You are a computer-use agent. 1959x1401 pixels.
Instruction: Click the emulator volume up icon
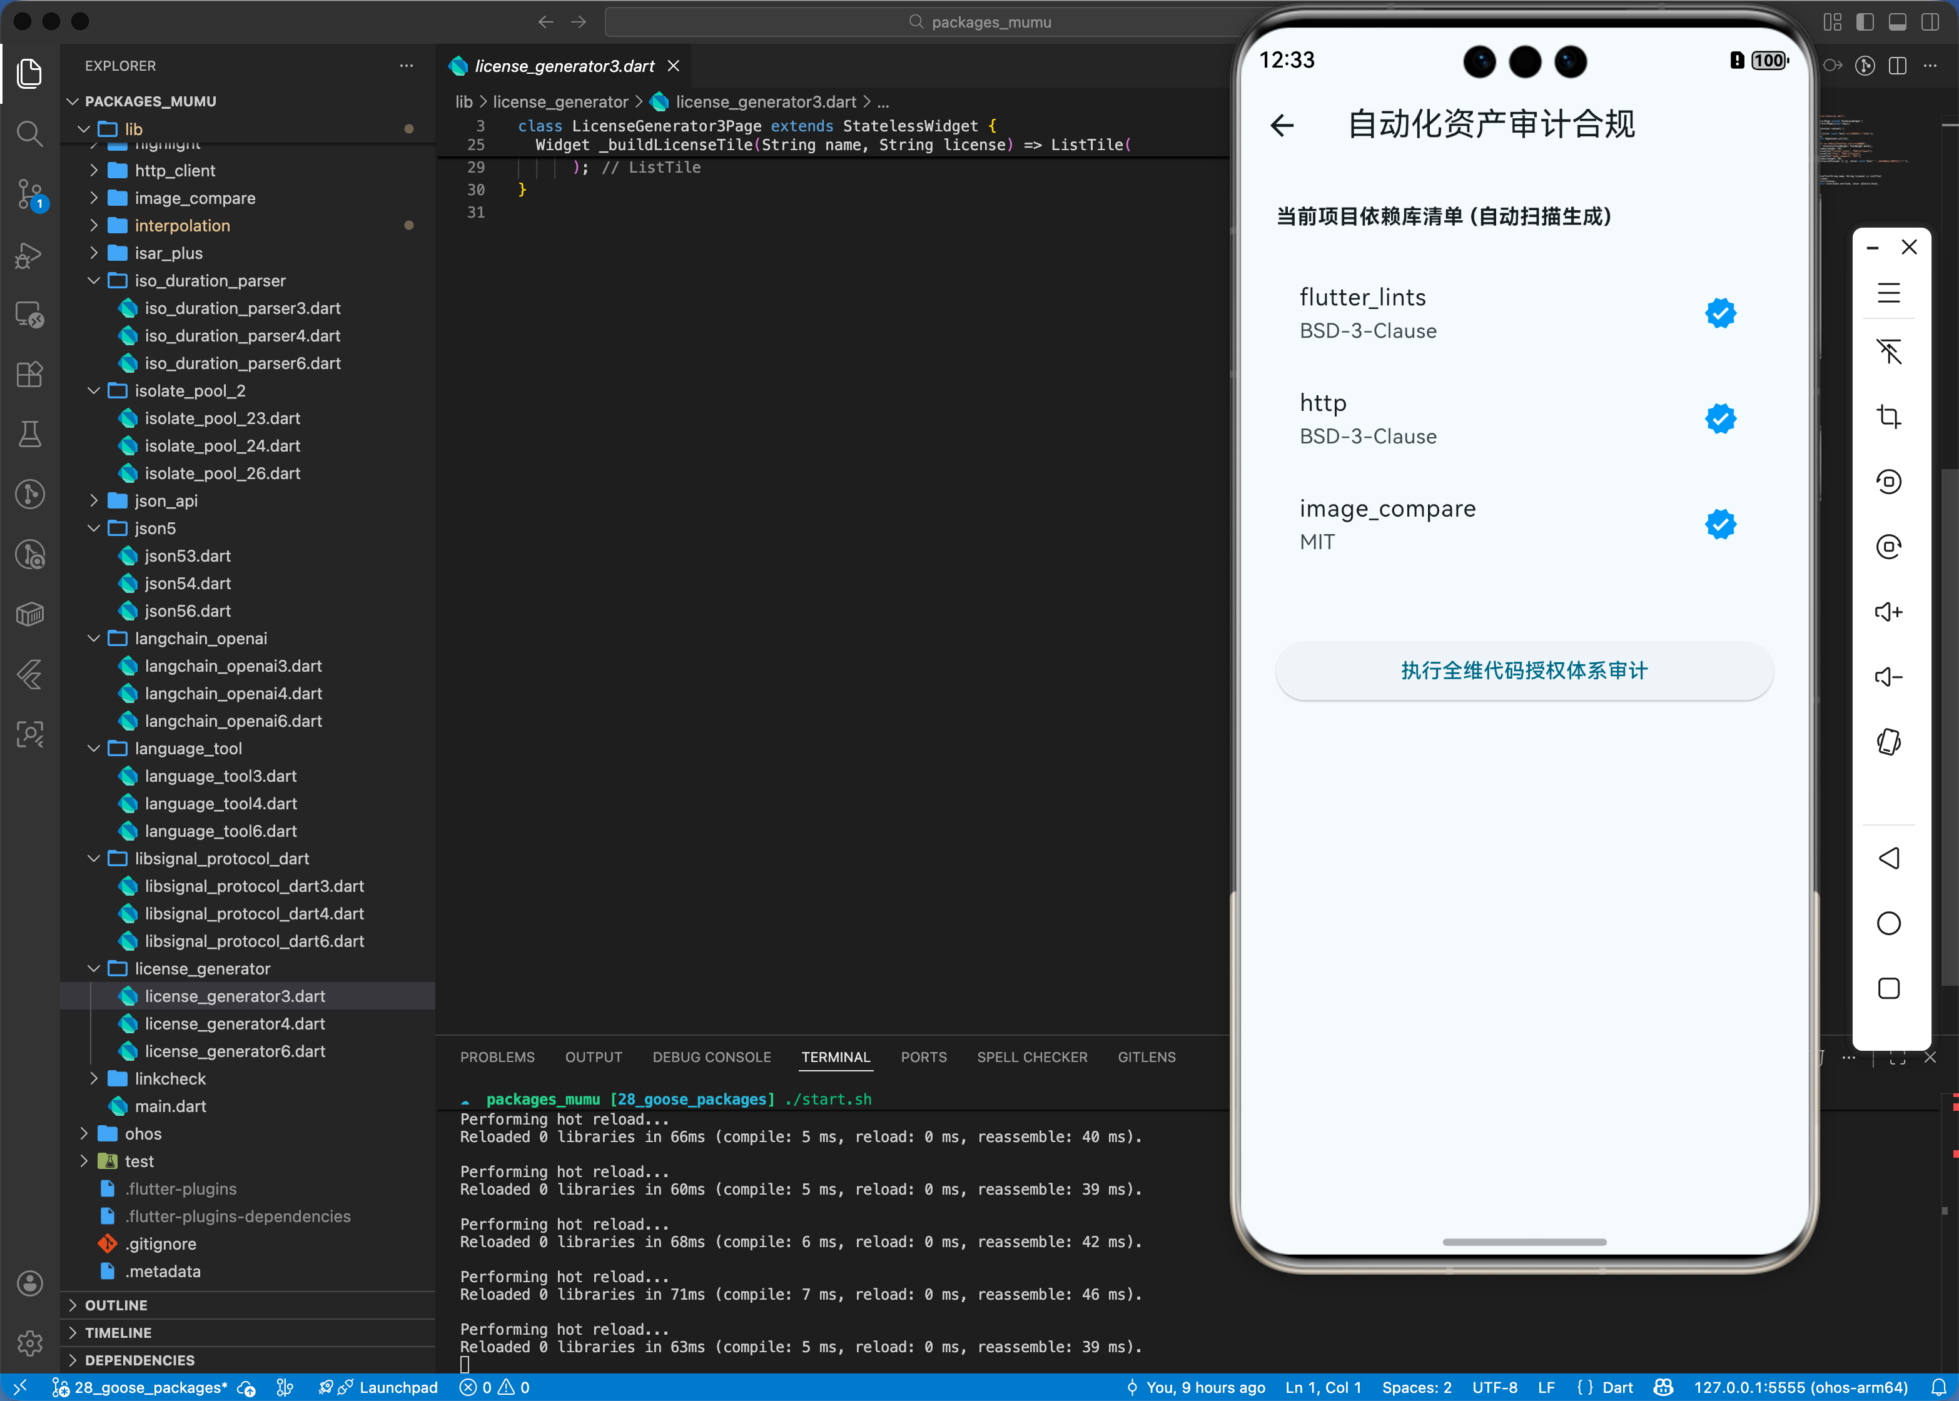(x=1888, y=612)
